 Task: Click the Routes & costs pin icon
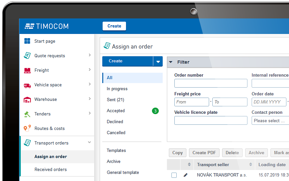(27, 128)
